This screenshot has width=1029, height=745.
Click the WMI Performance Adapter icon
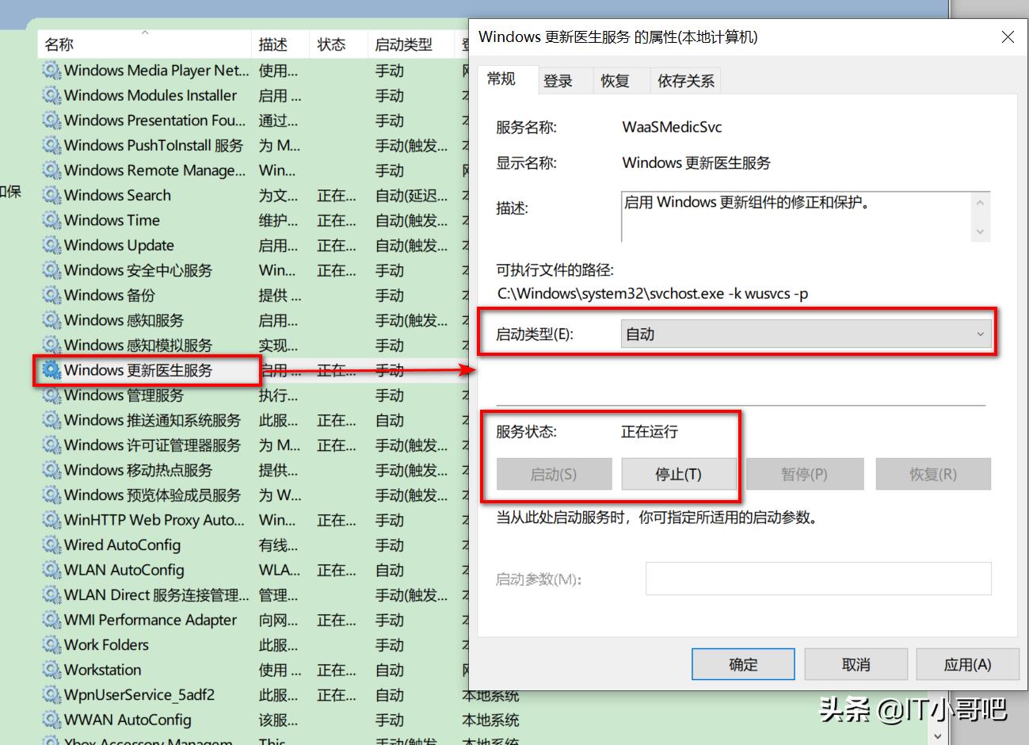(51, 620)
